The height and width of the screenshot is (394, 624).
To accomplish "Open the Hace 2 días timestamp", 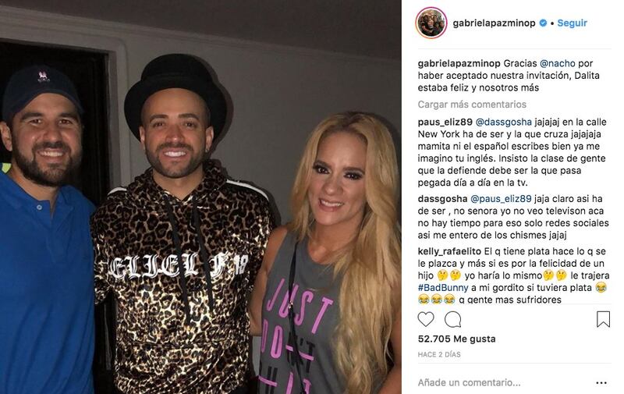I will [x=439, y=354].
